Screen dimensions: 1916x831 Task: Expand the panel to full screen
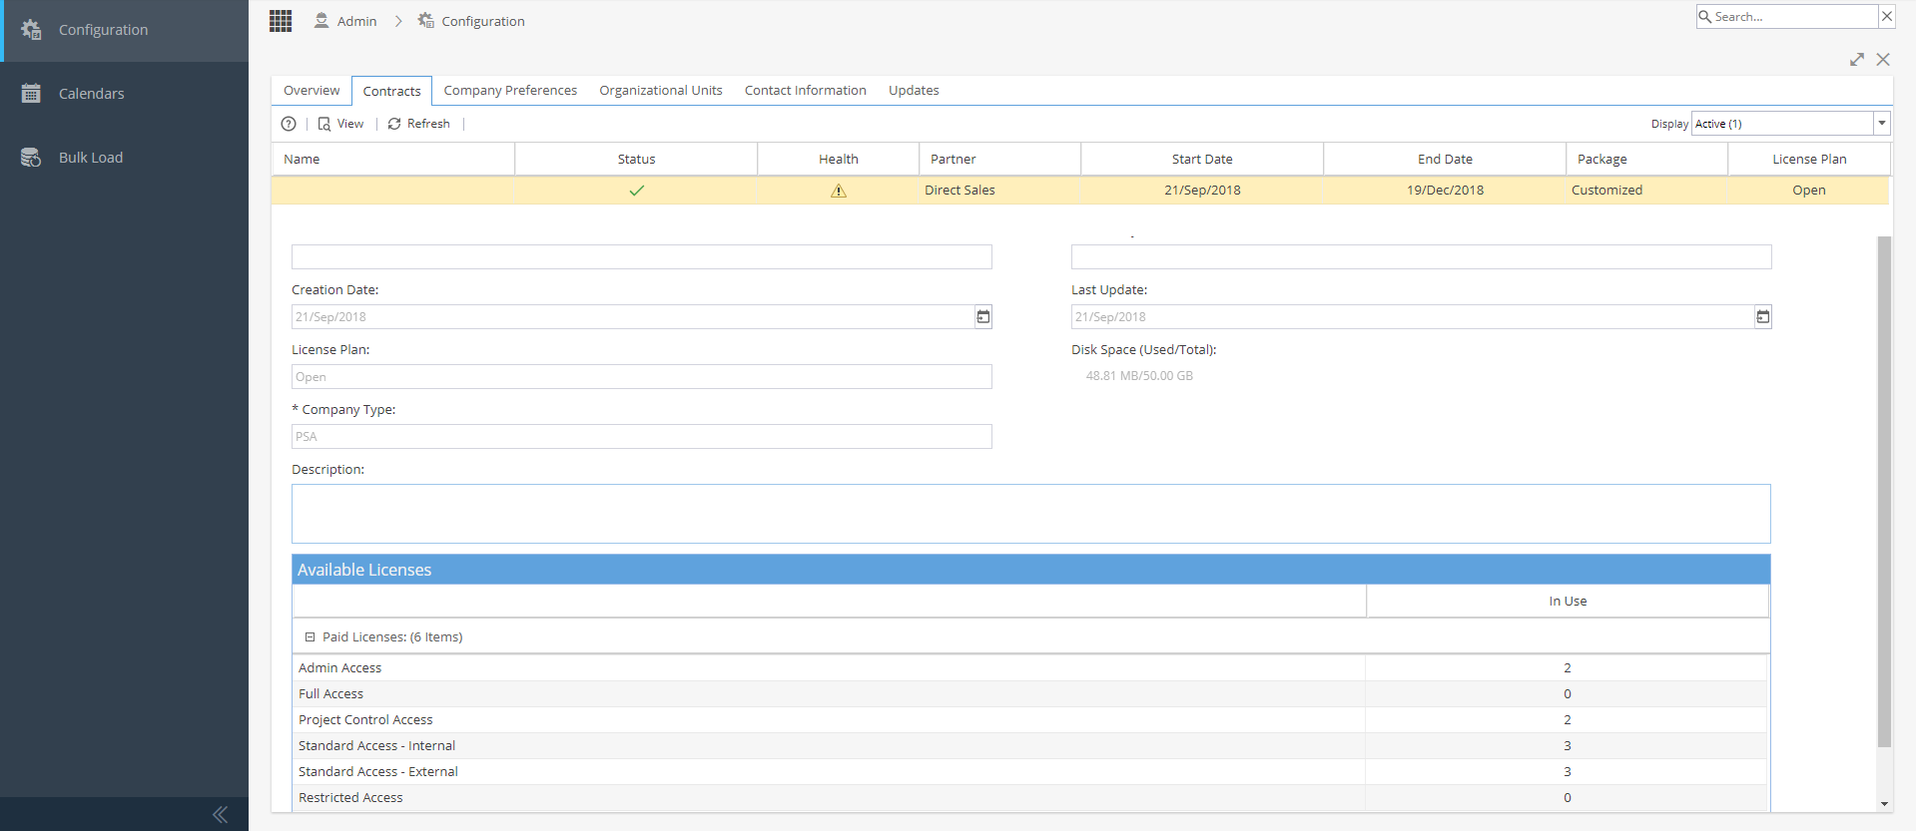tap(1857, 60)
